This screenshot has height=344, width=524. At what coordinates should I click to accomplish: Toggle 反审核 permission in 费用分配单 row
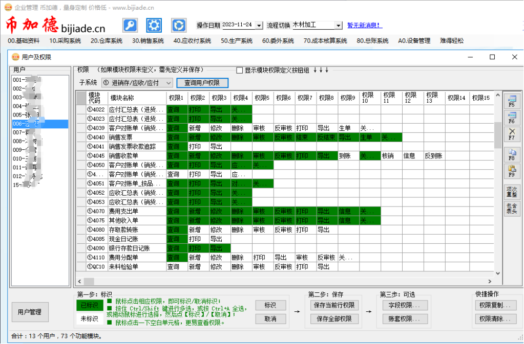click(327, 257)
